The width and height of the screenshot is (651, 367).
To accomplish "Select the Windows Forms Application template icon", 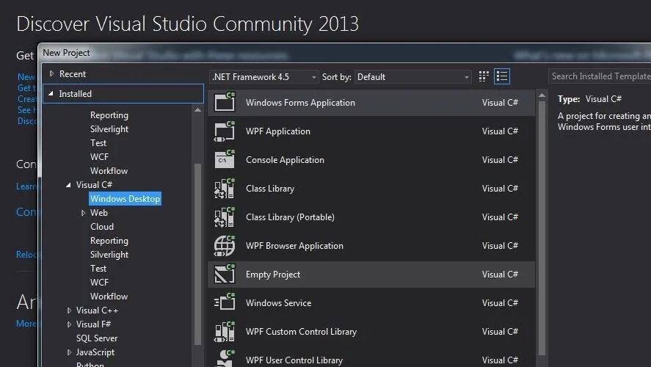I will (225, 102).
